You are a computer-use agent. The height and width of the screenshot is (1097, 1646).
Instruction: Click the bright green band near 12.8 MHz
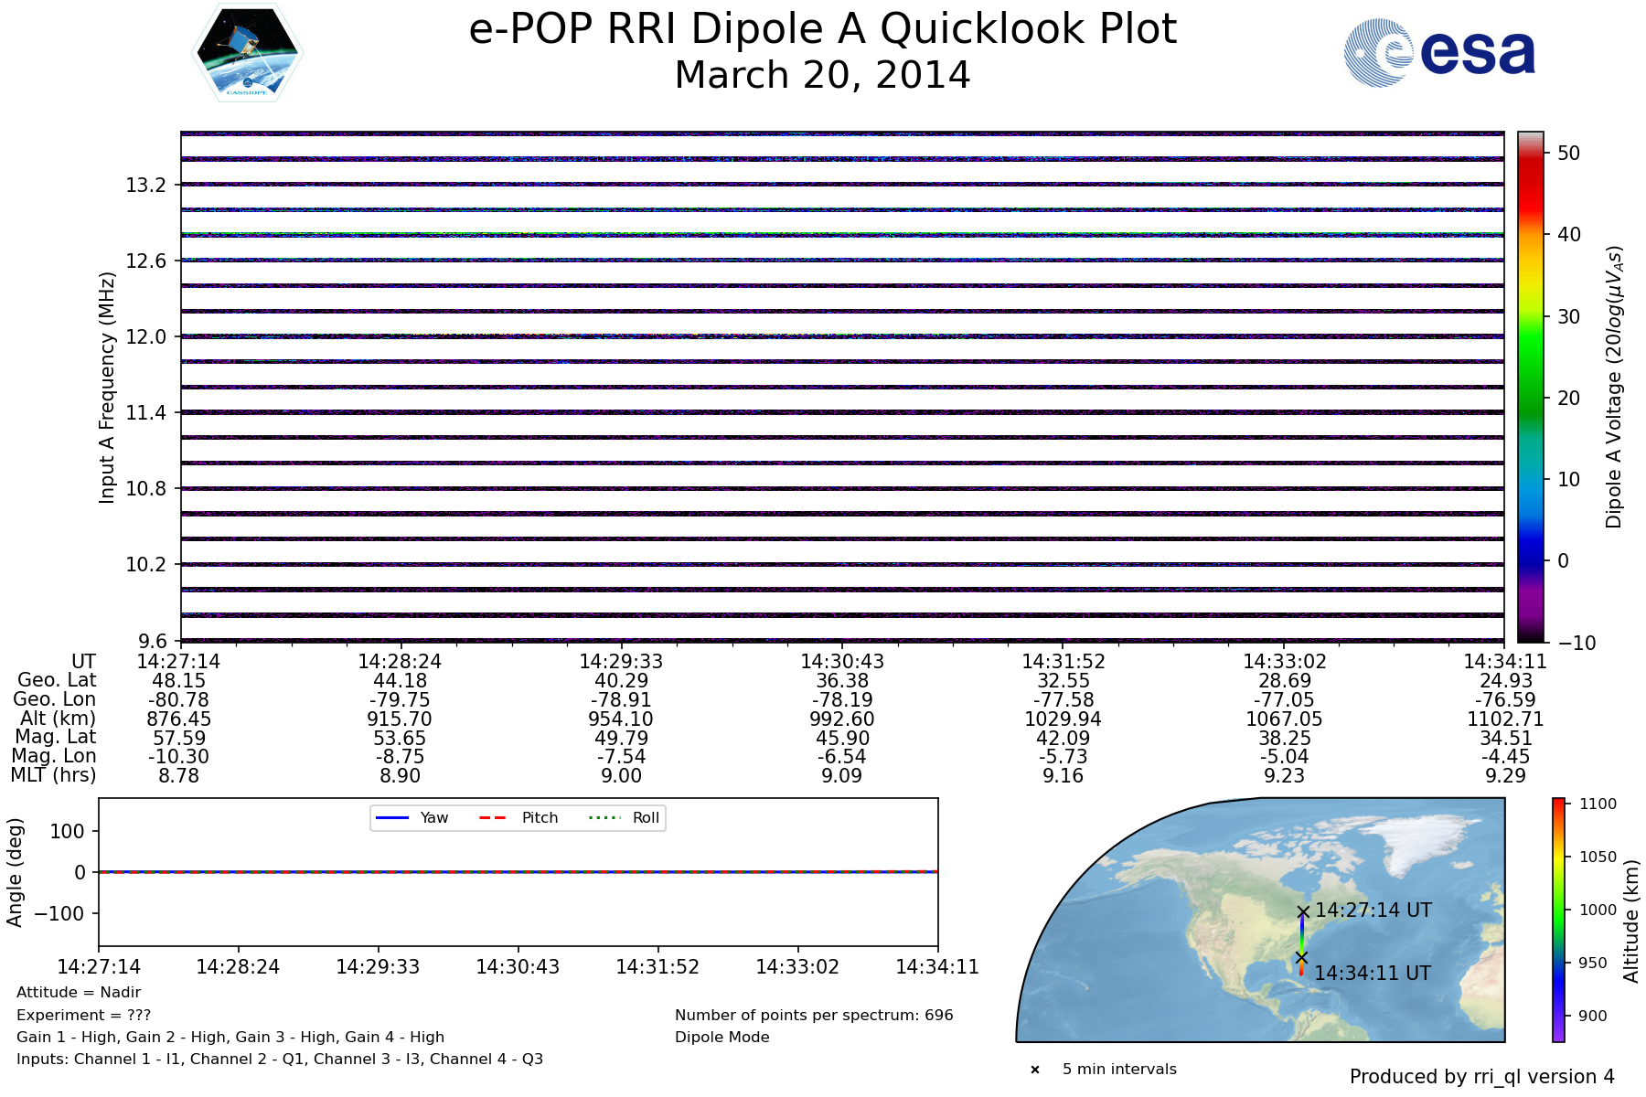pyautogui.click(x=841, y=235)
